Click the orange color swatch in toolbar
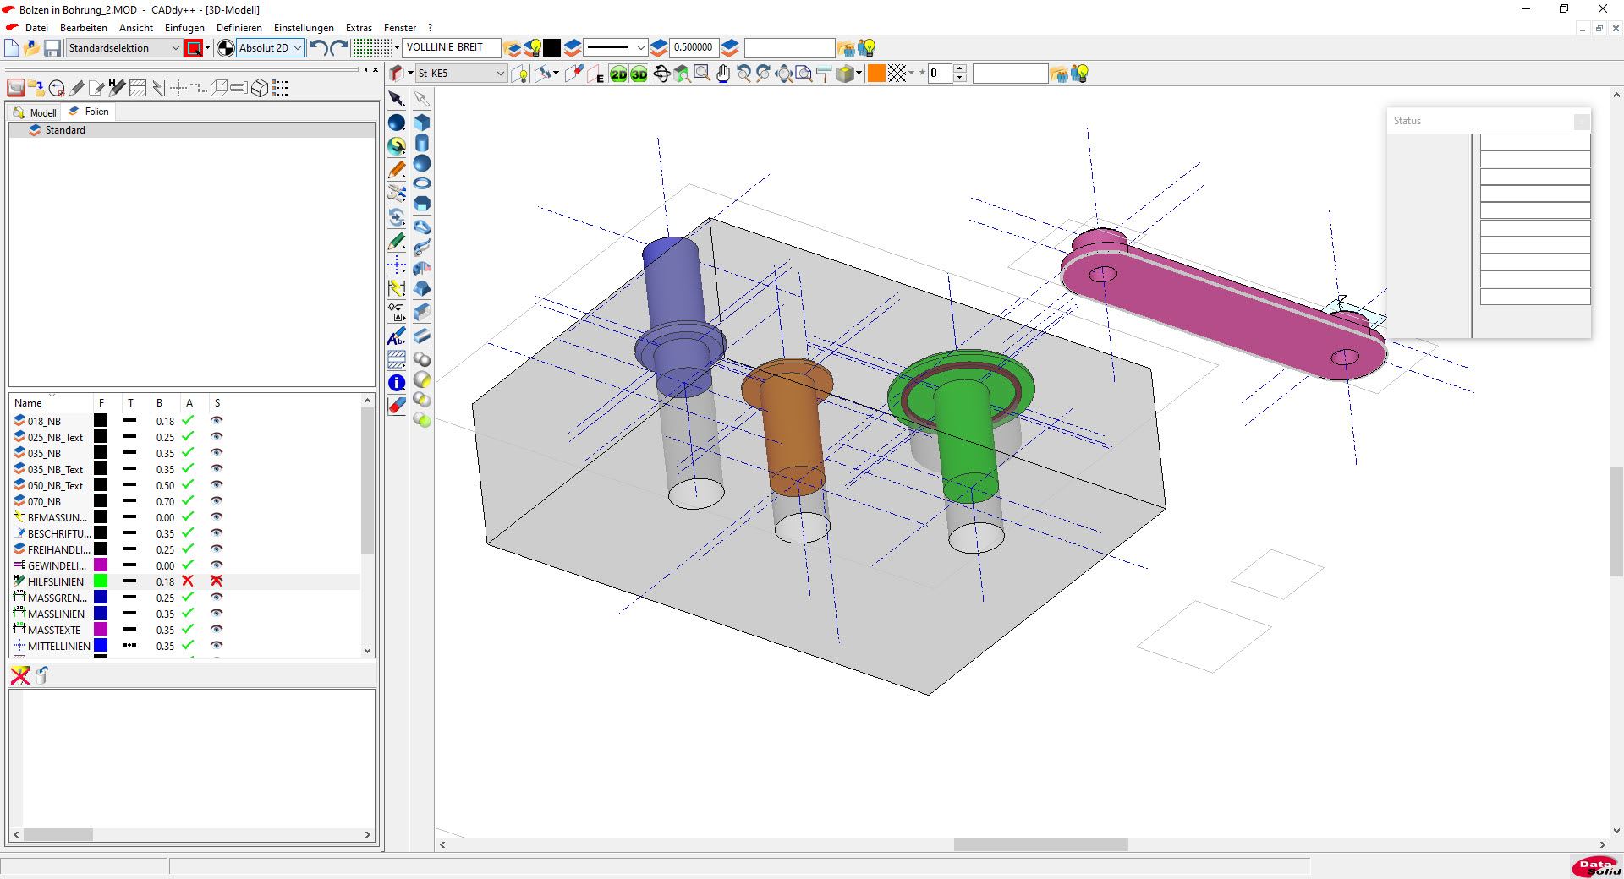Screen dimensions: 1624x879 [876, 74]
